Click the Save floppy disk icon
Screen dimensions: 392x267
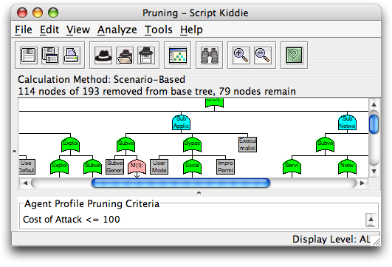pyautogui.click(x=28, y=55)
